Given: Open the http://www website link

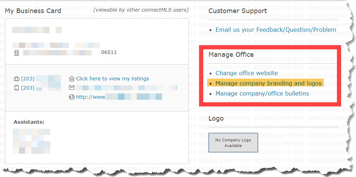Looking at the screenshot, I should click(119, 97).
